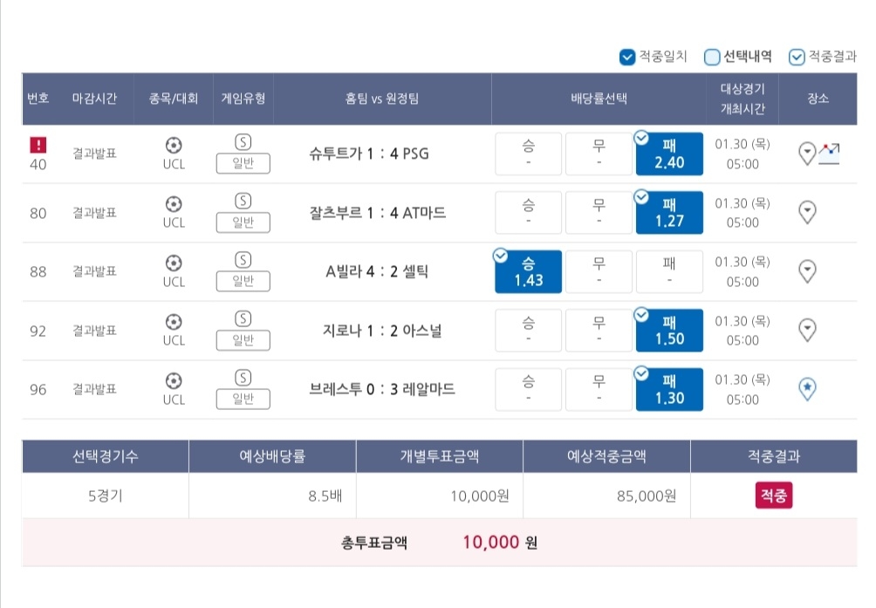Click the red alert icon on match 40
The image size is (876, 608).
coord(38,145)
